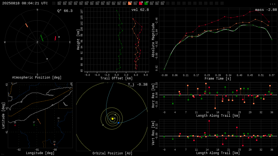278x156 pixels.
Task: Click the Latitude [deg] axis title
Action: (x=3, y=115)
